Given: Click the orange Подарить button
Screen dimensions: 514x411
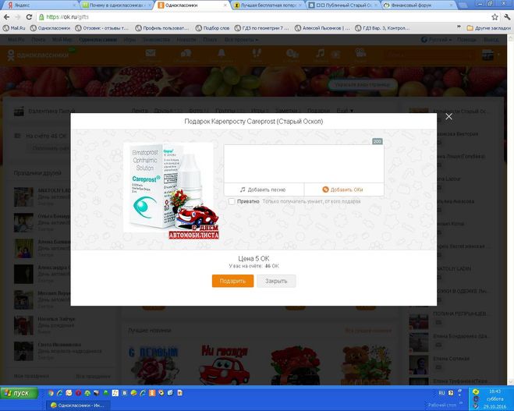Looking at the screenshot, I should click(232, 281).
